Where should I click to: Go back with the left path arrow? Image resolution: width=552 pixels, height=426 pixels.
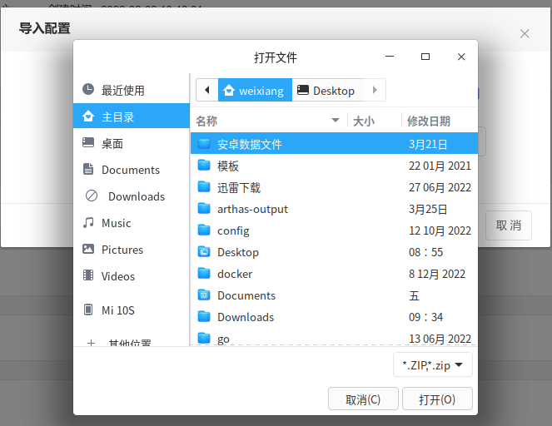click(207, 90)
